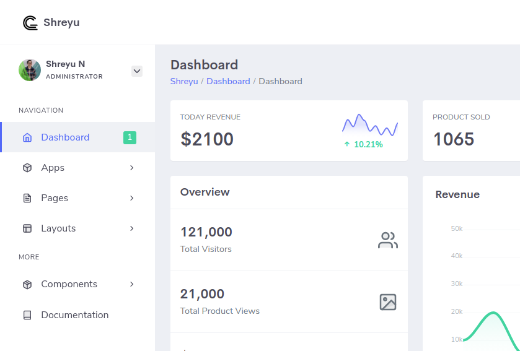Click the Shreyu logo icon
Viewport: 520px width, 351px height.
tap(30, 23)
